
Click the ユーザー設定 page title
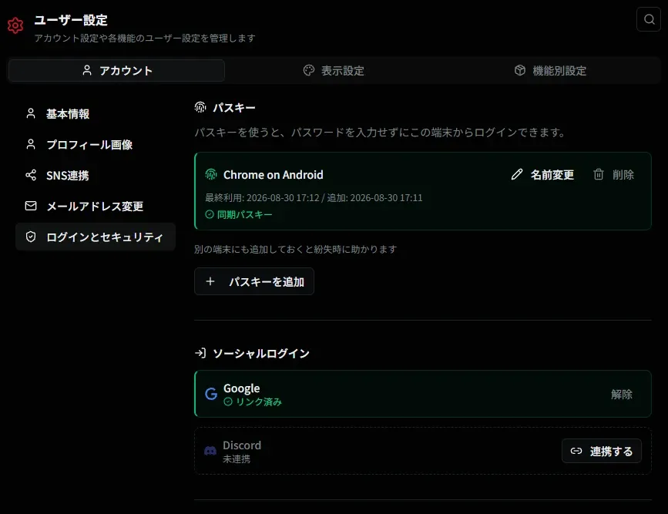[71, 20]
